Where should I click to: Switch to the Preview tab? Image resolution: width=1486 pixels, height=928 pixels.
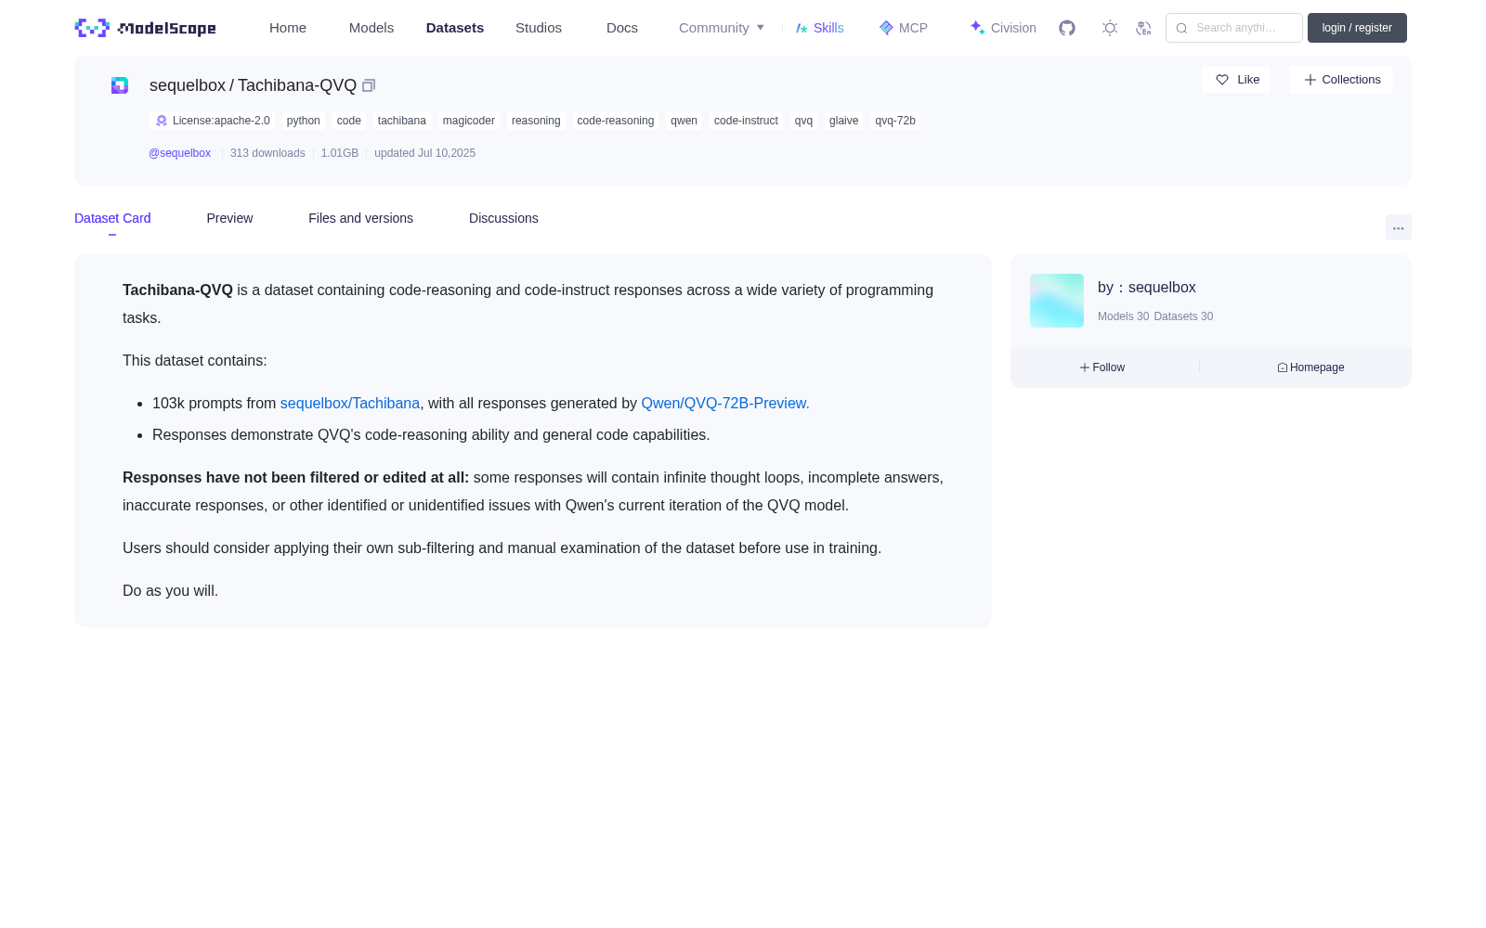[229, 218]
